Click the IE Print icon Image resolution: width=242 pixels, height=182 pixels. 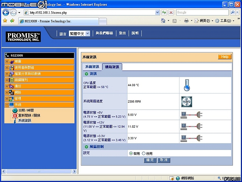[186, 21]
